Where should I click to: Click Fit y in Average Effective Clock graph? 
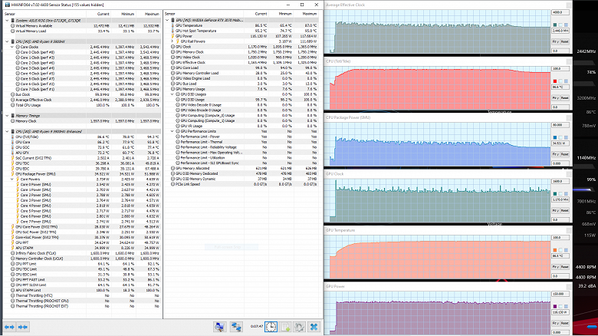coord(556,41)
